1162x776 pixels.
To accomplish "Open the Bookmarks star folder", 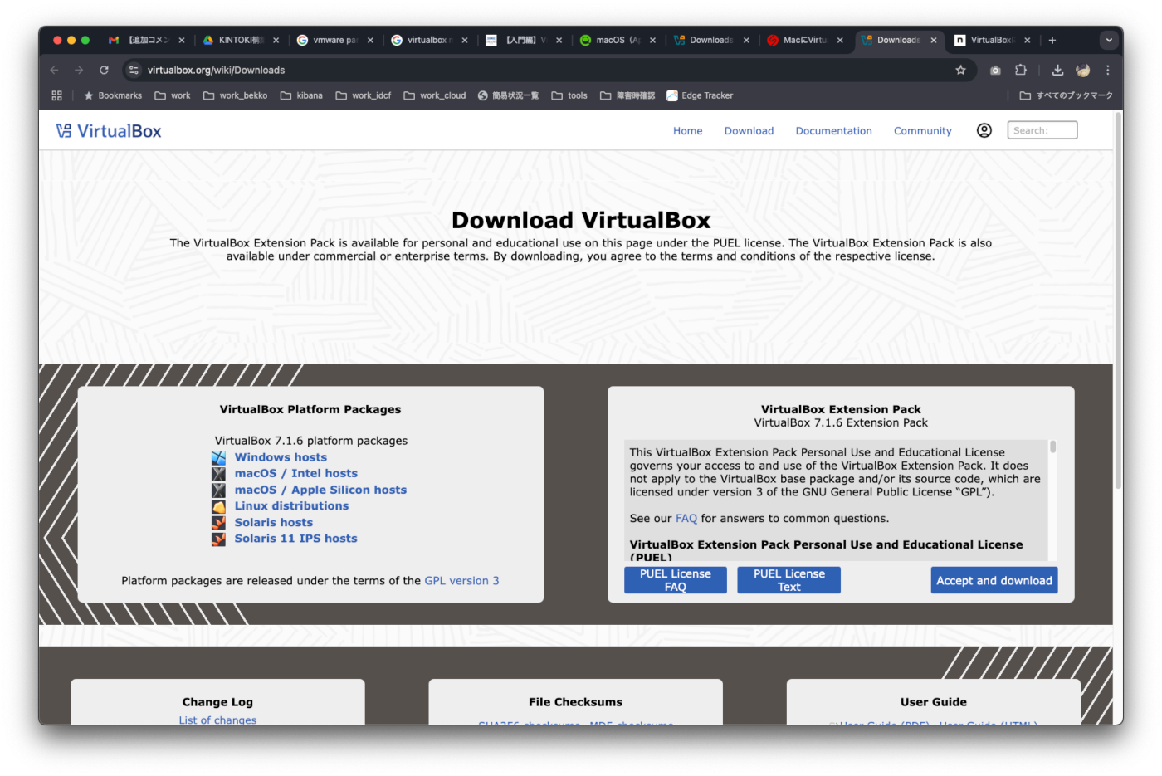I will point(113,95).
